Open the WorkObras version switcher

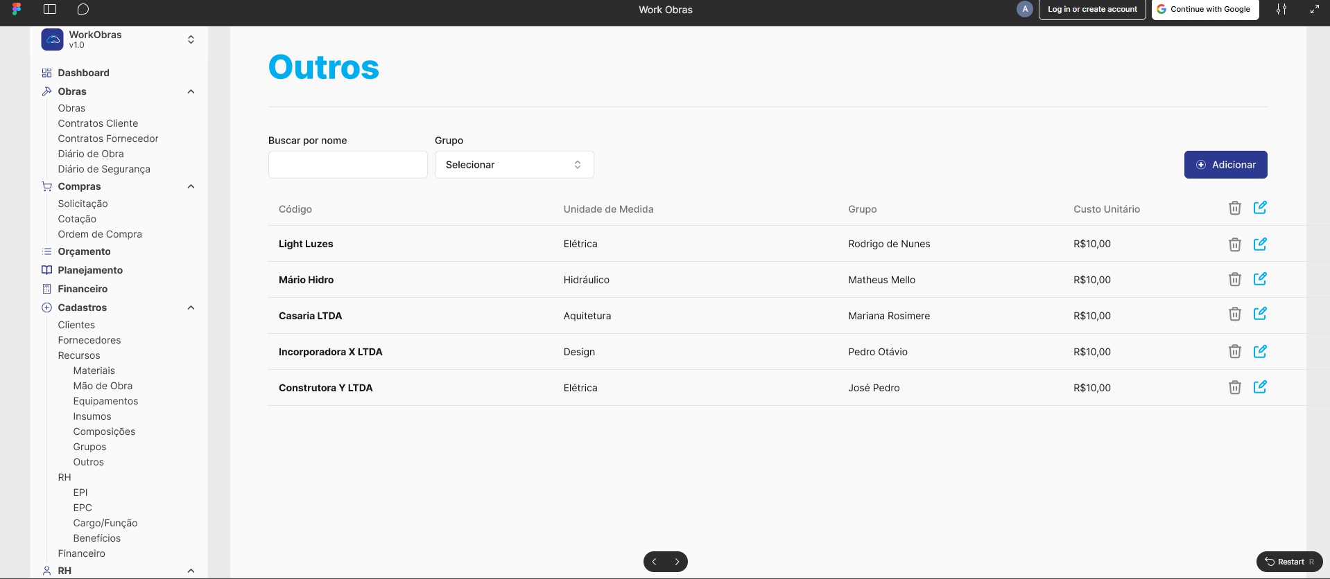191,39
